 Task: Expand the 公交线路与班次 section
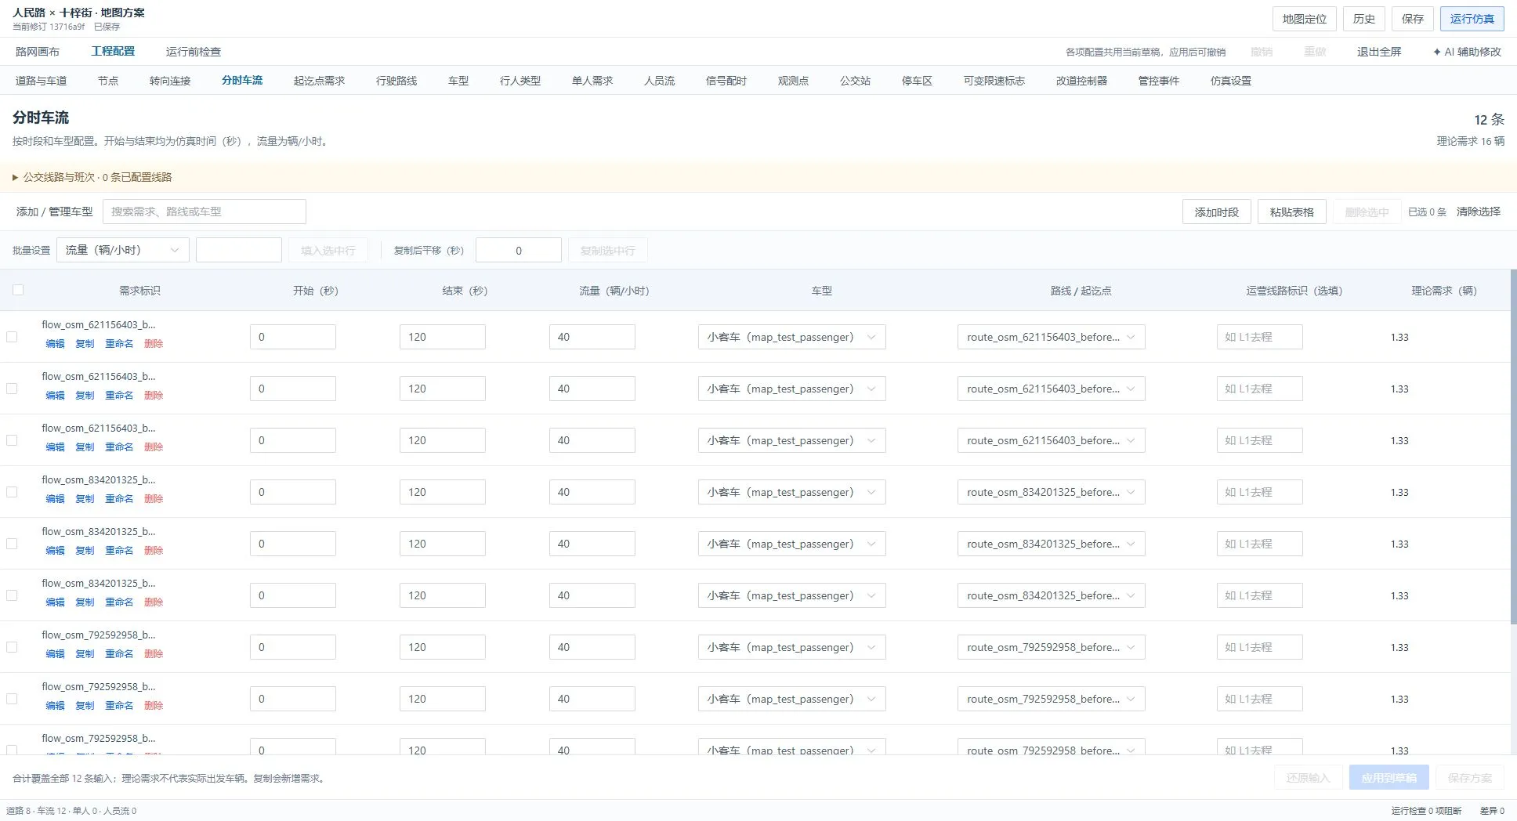tap(92, 177)
